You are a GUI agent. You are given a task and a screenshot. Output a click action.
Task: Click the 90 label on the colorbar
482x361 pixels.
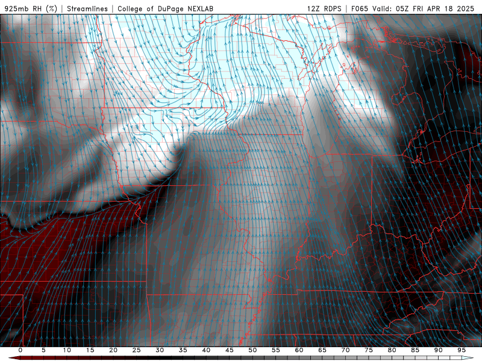coord(438,350)
